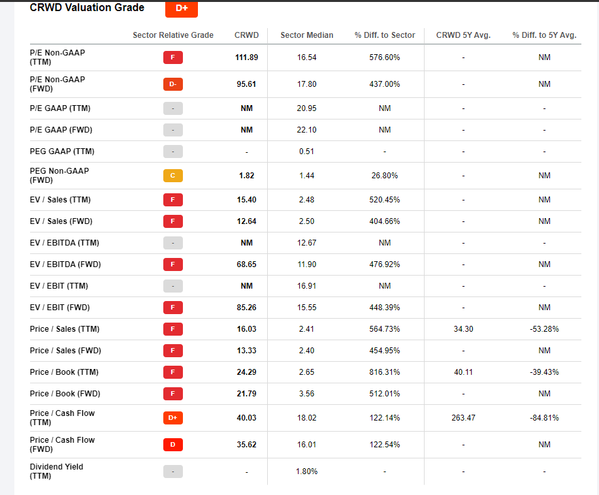Click the Sector Relative Grade column header
Screen dimensions: 599x495
point(173,35)
